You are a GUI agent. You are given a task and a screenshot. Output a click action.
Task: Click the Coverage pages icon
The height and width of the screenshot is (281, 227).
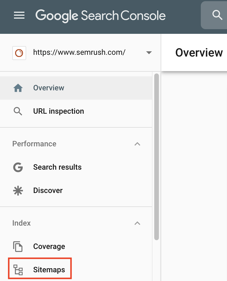pyautogui.click(x=18, y=247)
